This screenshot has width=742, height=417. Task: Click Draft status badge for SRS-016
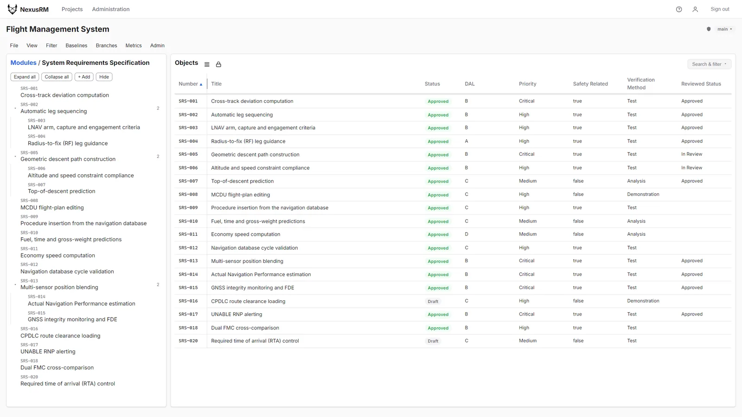tap(433, 302)
